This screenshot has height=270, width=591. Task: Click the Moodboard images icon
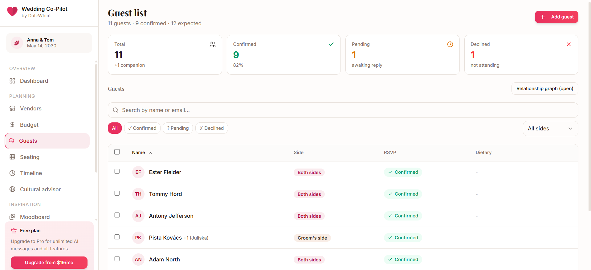(x=12, y=217)
